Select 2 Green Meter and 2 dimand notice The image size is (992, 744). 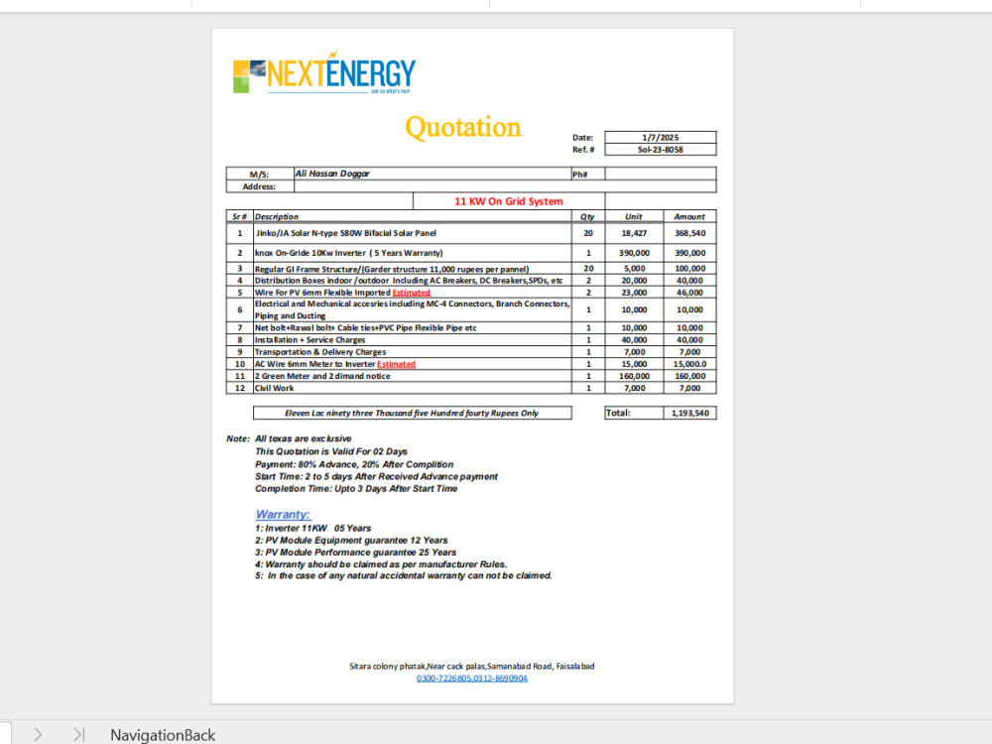(322, 376)
